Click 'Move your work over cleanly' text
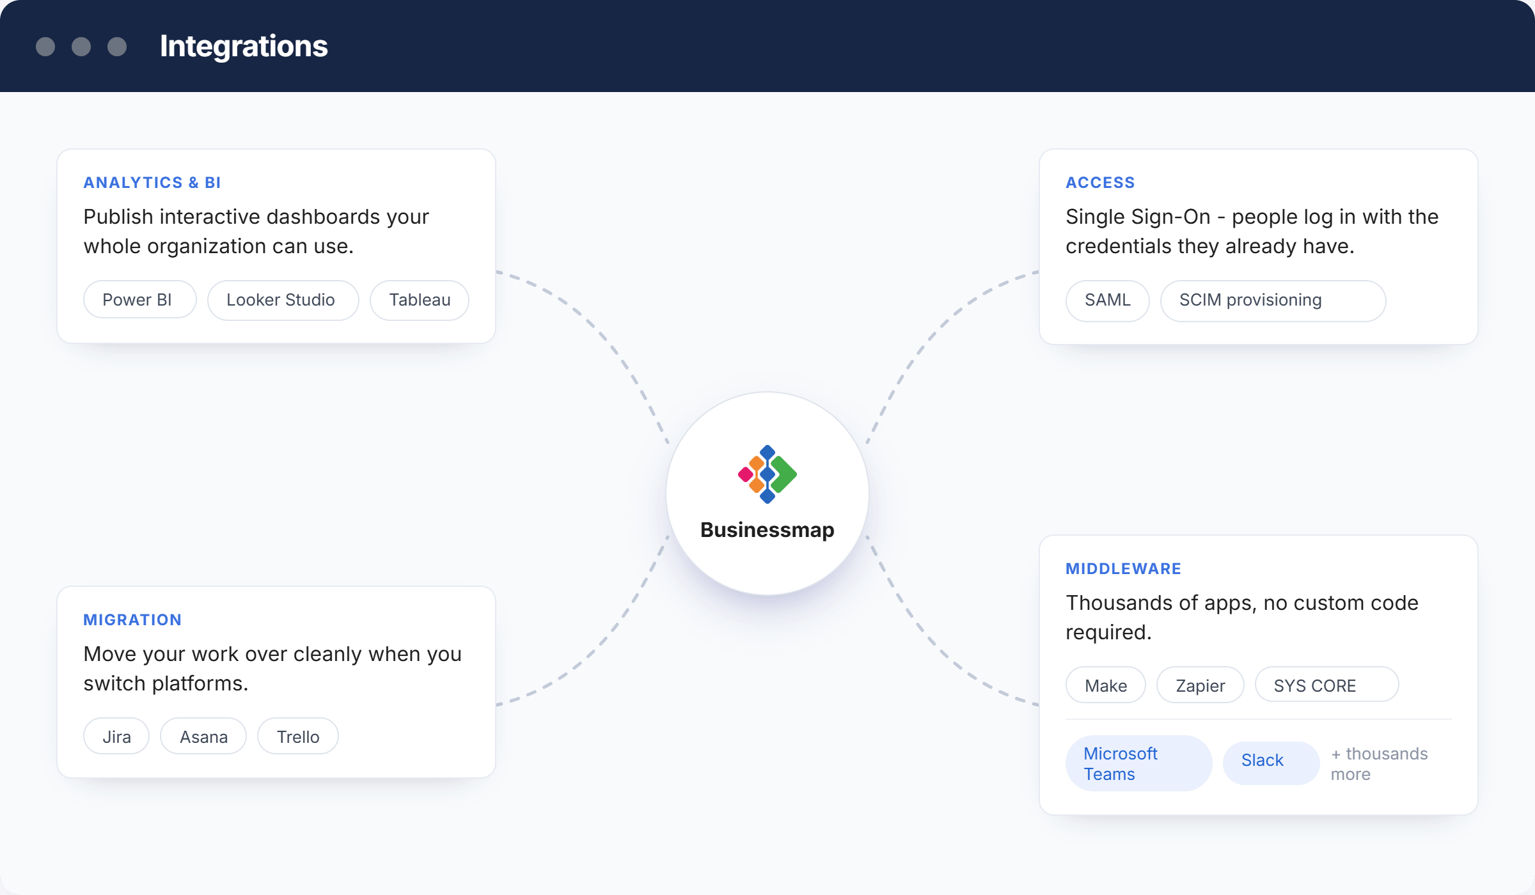The width and height of the screenshot is (1535, 895). coord(272,669)
